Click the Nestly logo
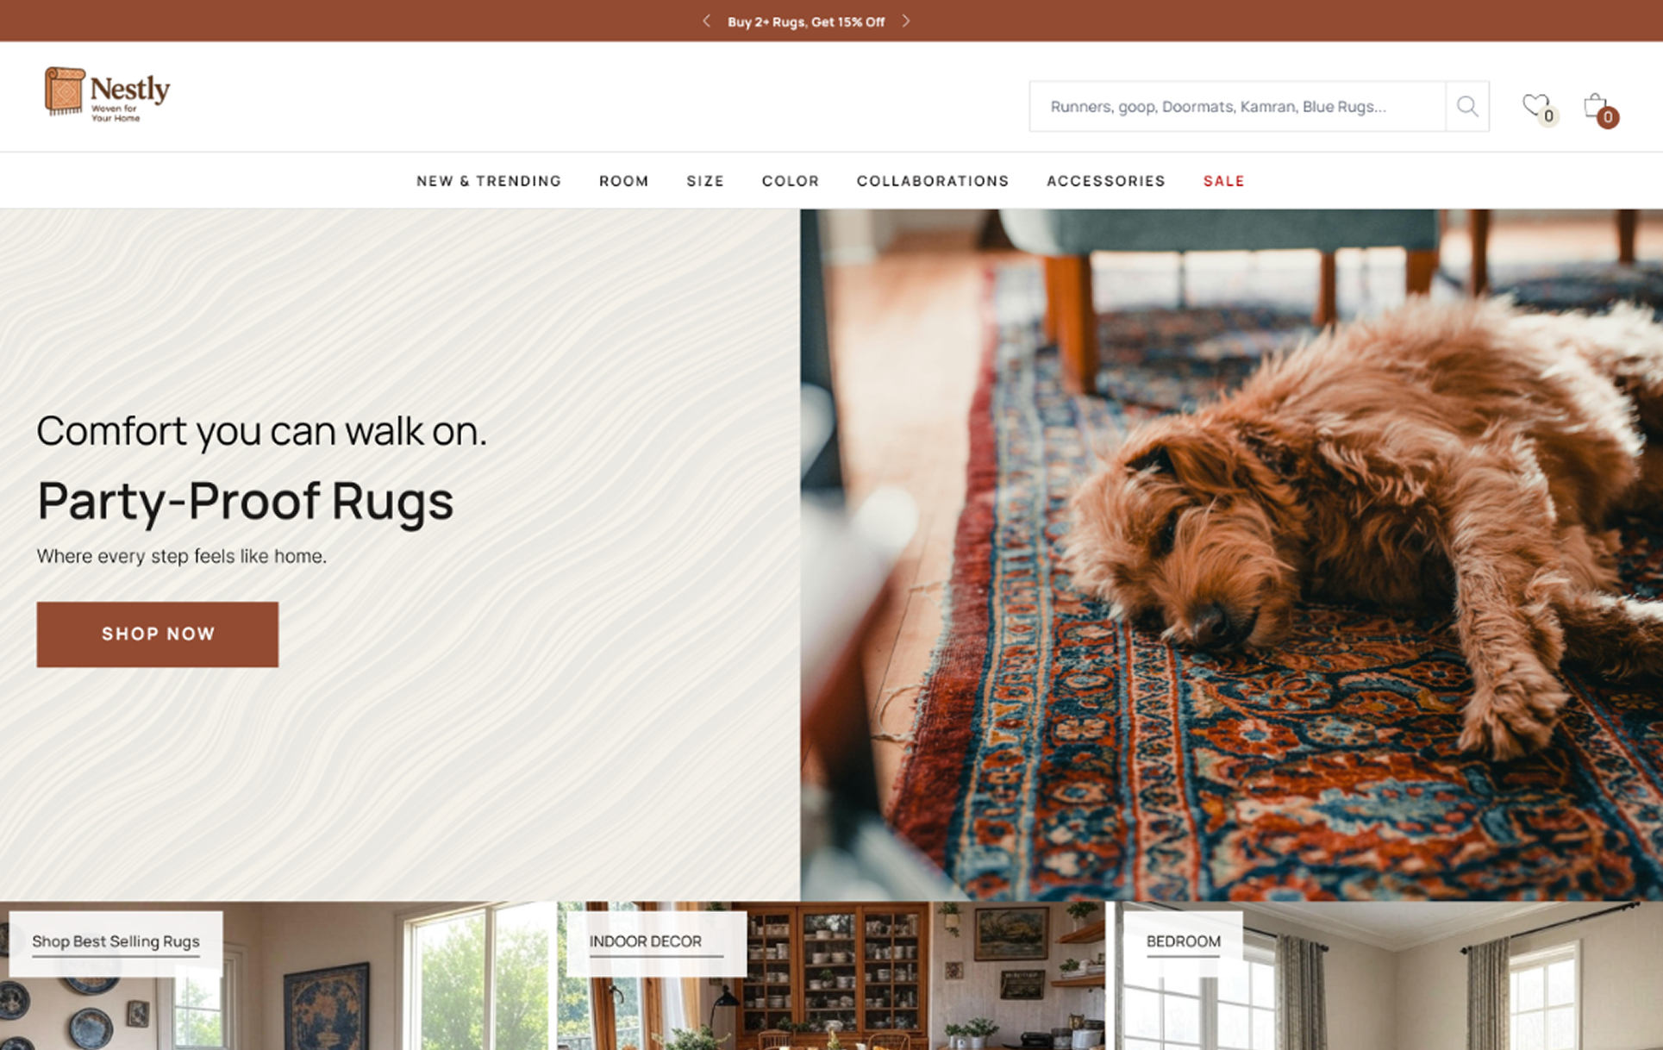The height and width of the screenshot is (1050, 1663). (108, 95)
